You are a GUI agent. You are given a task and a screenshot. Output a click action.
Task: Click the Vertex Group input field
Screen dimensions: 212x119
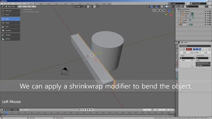click(202, 58)
